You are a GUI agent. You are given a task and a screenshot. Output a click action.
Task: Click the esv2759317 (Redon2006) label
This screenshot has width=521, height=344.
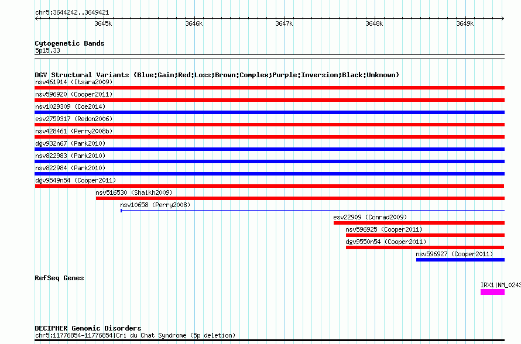tap(74, 119)
